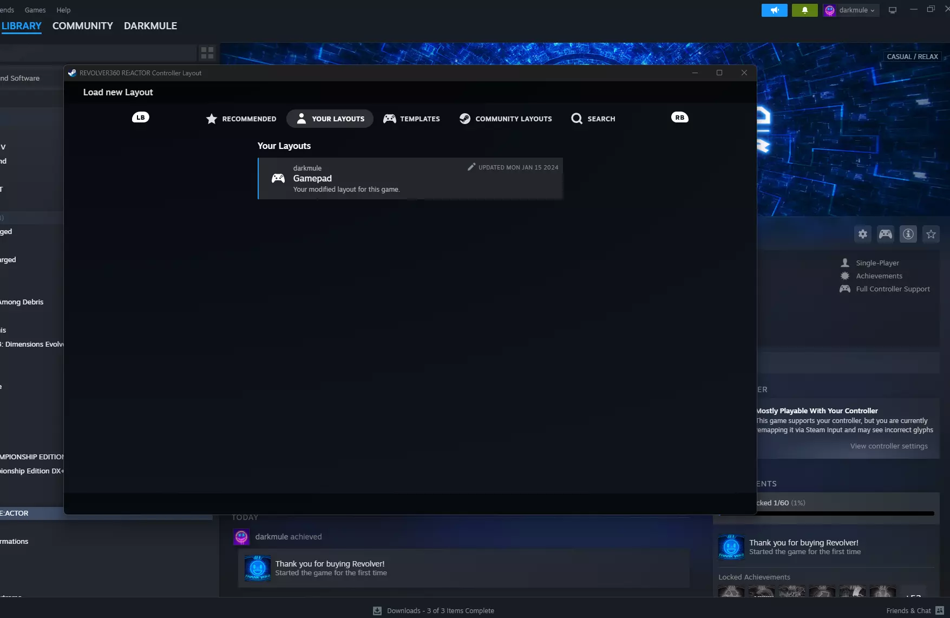Screen dimensions: 950x618
Task: Click the pencil edit icon on Gamepad layout
Action: coord(471,167)
